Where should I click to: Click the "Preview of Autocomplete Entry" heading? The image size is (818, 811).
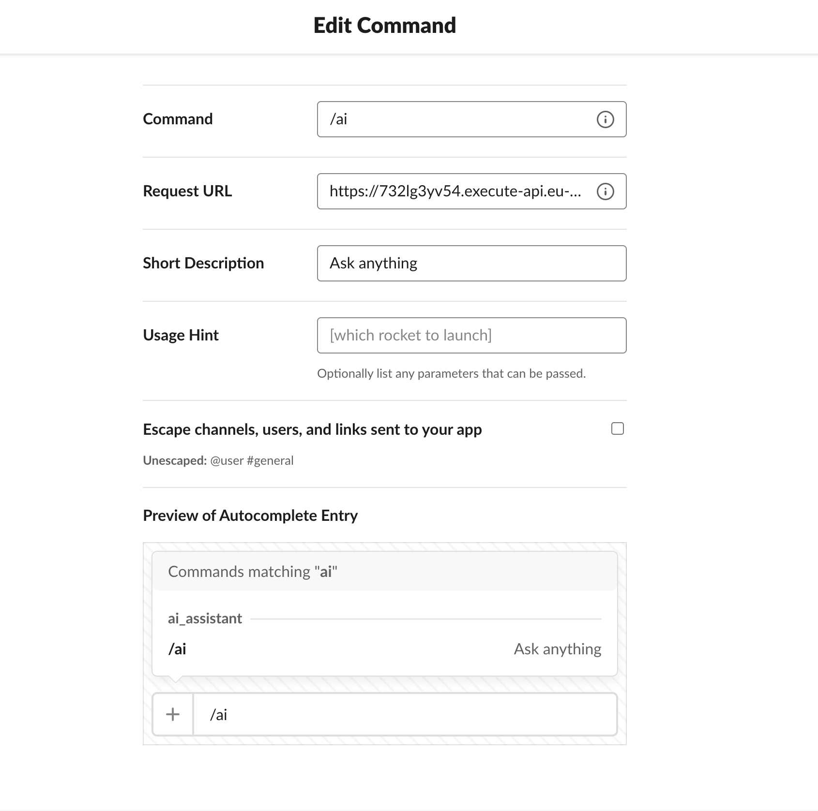250,516
